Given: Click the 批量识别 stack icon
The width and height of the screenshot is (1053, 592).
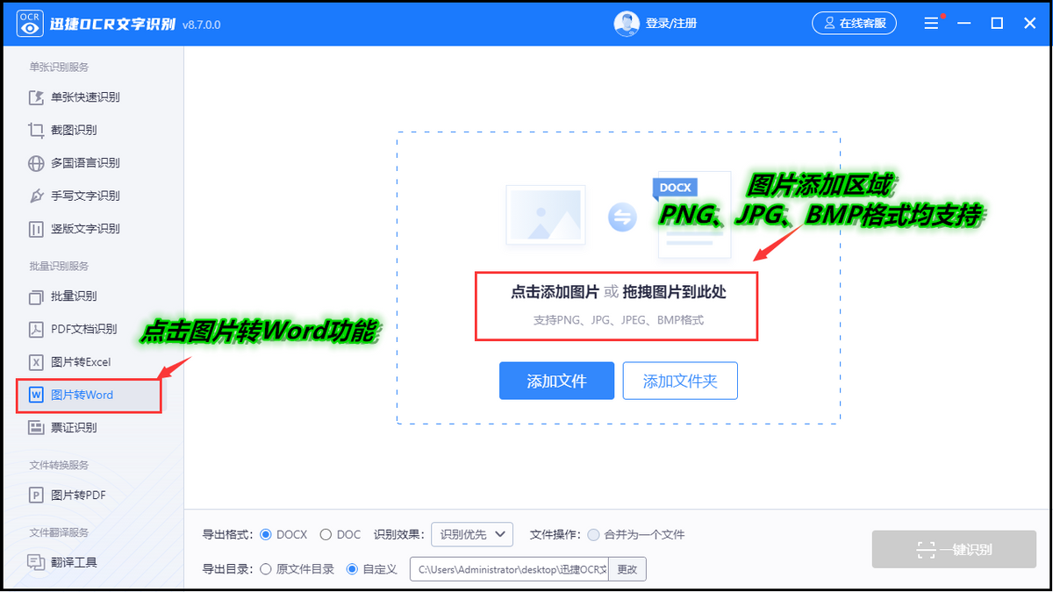Looking at the screenshot, I should (x=36, y=296).
